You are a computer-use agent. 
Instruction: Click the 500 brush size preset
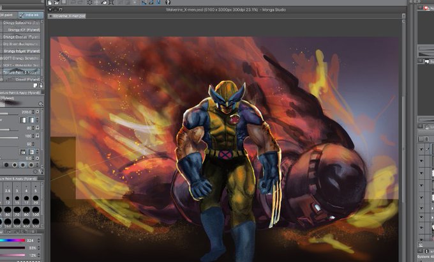pos(36,222)
